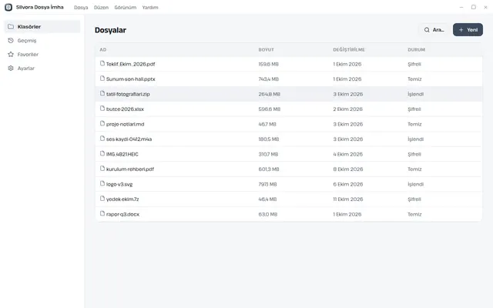
Task: Click the Ayarlar gear icon
Action: click(x=11, y=69)
